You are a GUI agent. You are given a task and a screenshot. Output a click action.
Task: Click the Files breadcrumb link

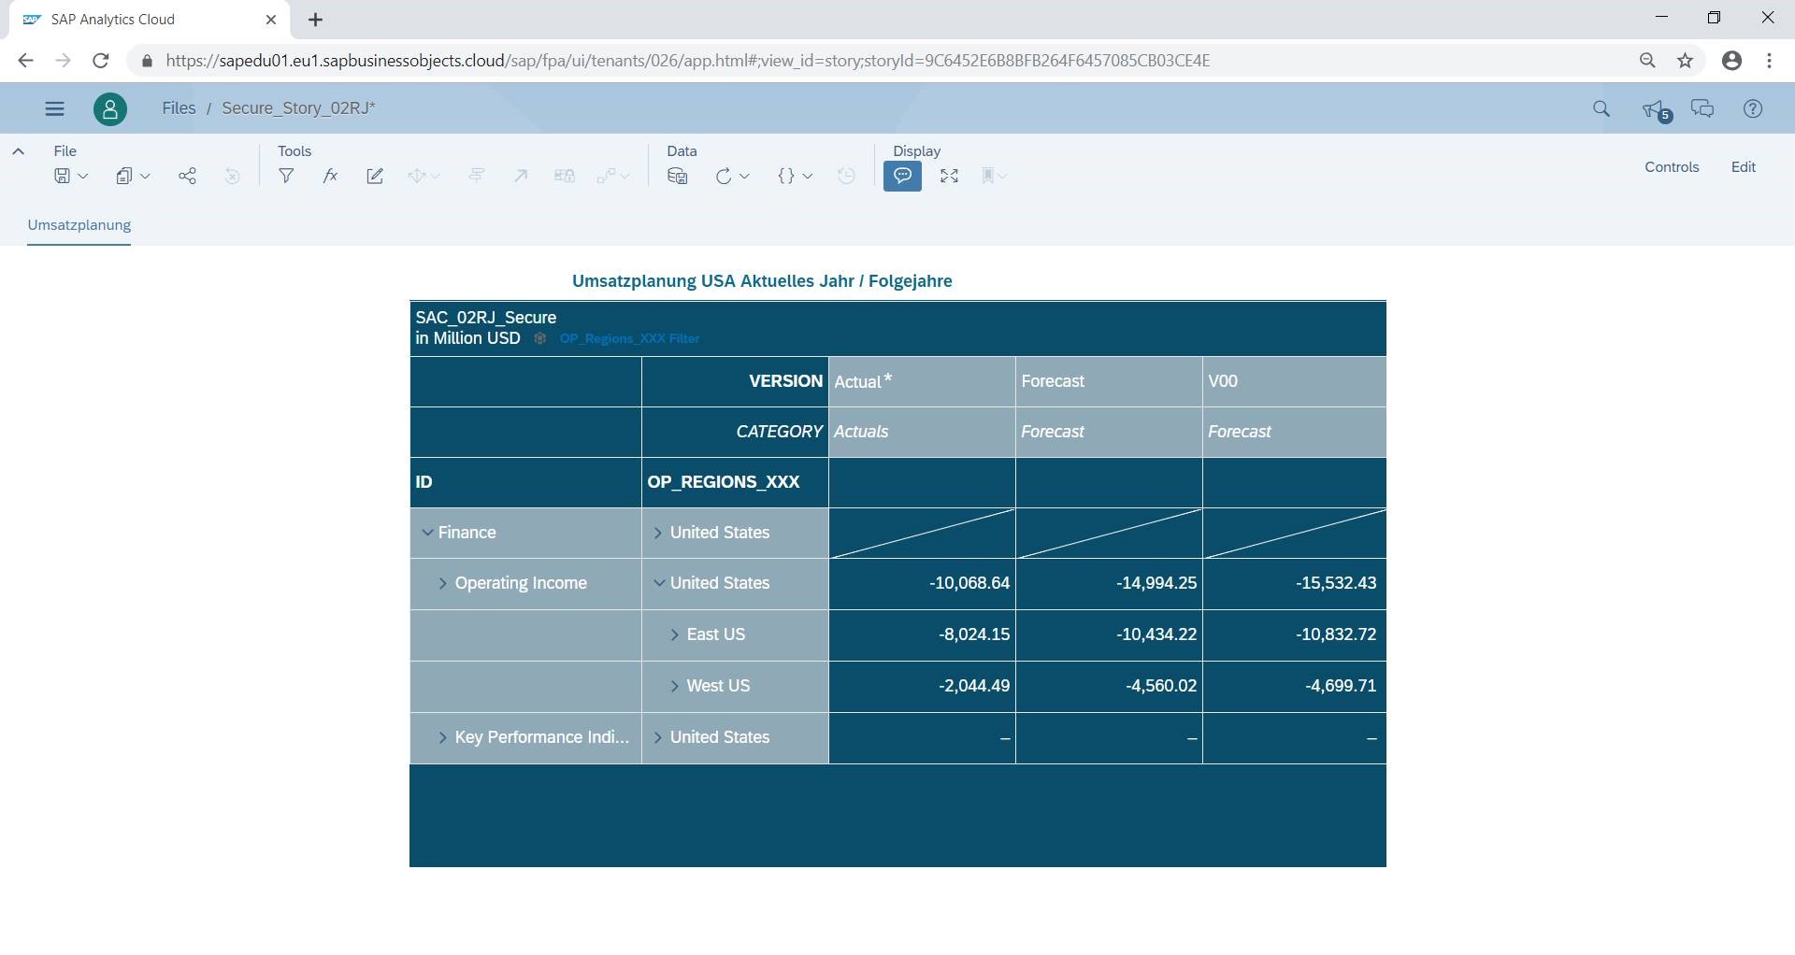pyautogui.click(x=179, y=108)
